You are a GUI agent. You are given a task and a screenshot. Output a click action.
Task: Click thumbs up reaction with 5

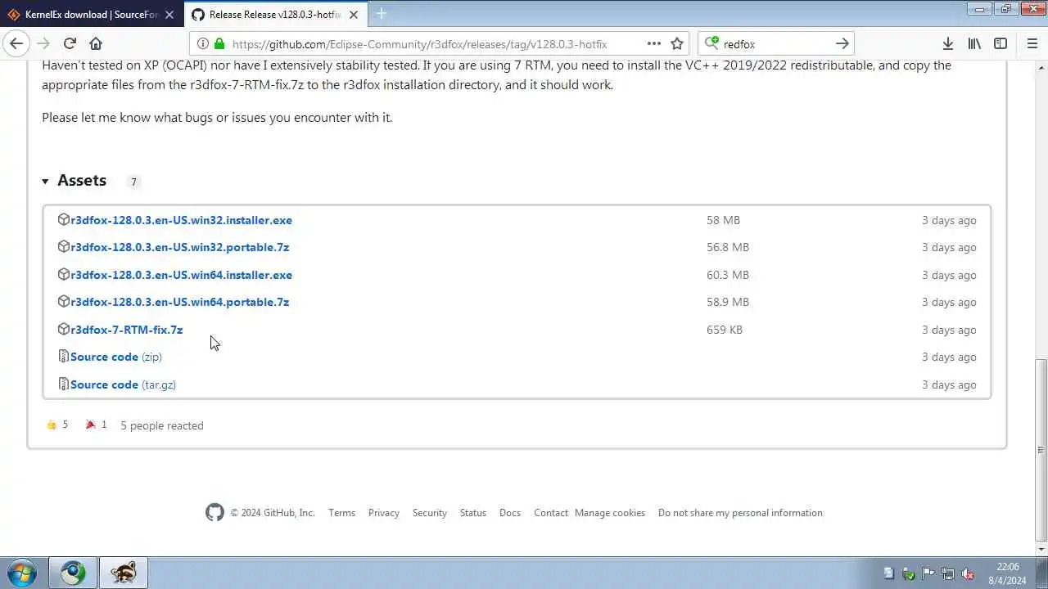click(x=57, y=425)
